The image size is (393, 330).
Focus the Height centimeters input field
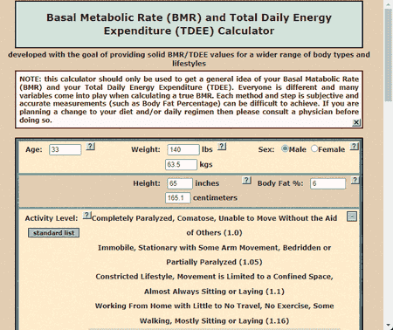coord(178,198)
